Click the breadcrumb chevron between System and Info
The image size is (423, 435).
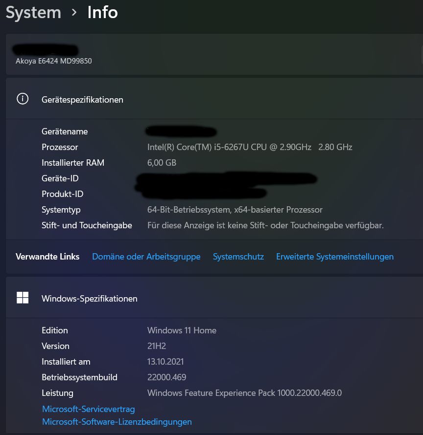pos(74,12)
